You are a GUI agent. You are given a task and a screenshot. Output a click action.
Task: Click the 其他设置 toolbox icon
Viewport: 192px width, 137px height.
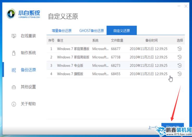point(14,87)
